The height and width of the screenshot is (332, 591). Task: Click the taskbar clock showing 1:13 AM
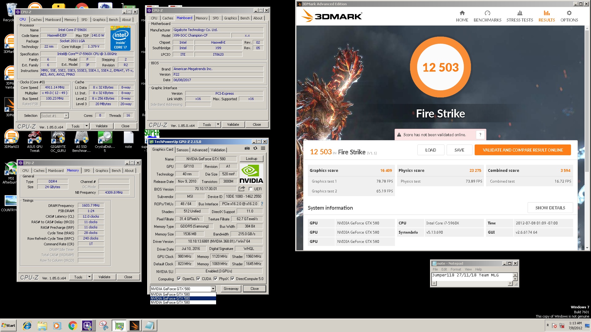[x=575, y=325]
